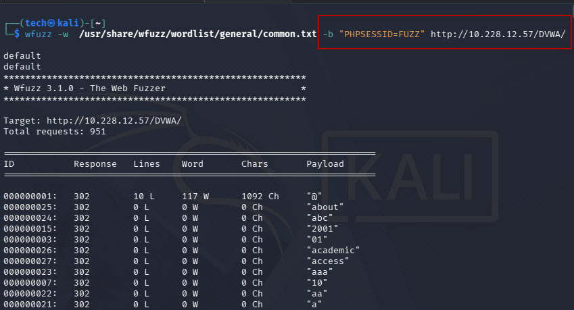The width and height of the screenshot is (574, 310).
Task: Click the "abc" payload
Action: pos(320,218)
